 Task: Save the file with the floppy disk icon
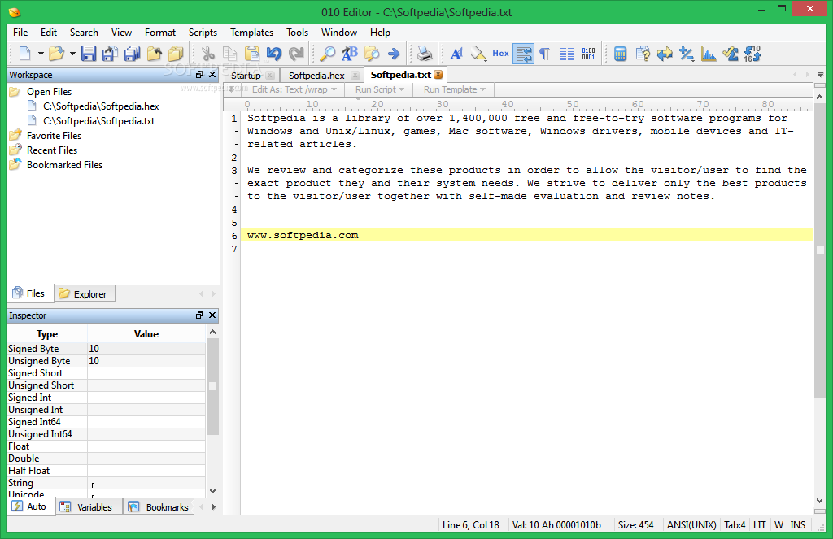[x=88, y=54]
